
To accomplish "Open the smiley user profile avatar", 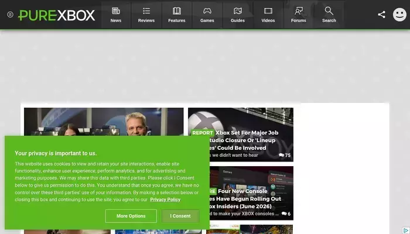I will [399, 15].
